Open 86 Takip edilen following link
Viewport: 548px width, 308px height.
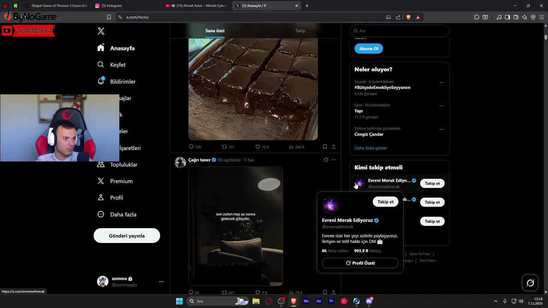[x=335, y=251]
